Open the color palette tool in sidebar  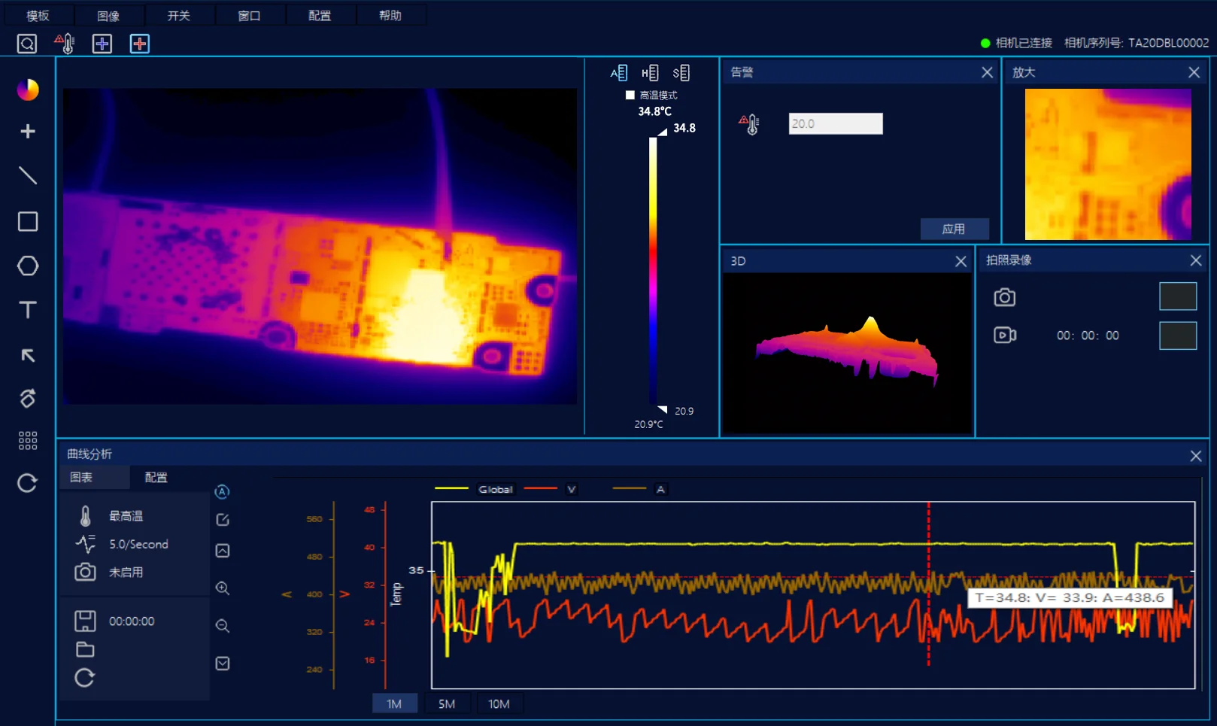tap(28, 90)
